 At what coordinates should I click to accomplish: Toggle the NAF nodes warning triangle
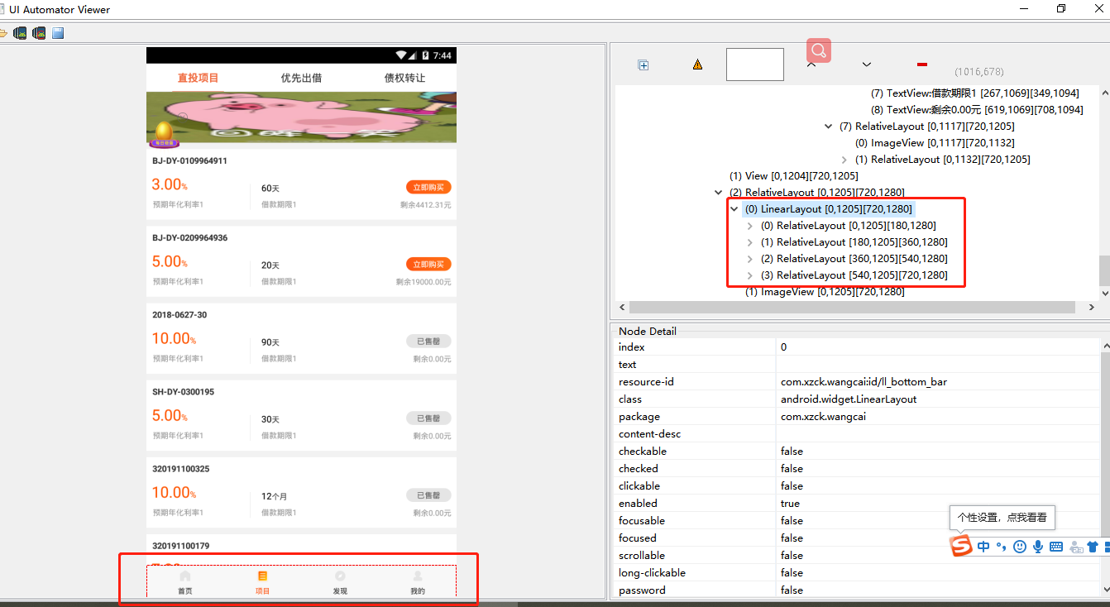[698, 65]
